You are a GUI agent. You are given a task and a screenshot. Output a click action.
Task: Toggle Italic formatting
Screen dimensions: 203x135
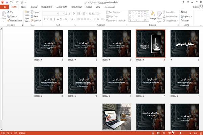coord(48,19)
